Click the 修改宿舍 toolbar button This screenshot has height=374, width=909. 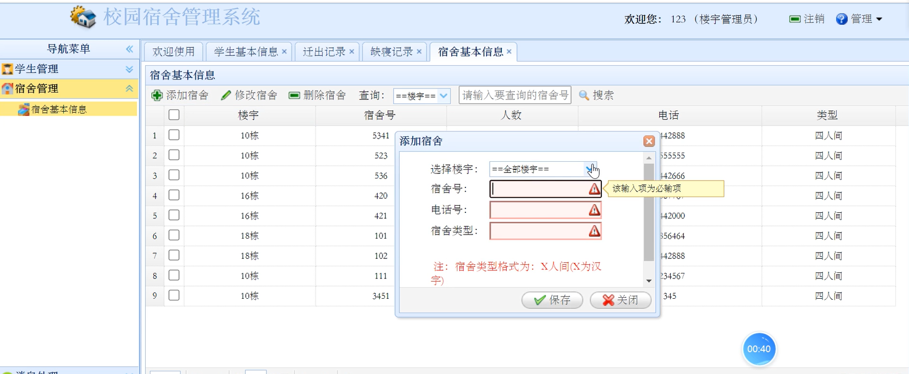[x=249, y=96]
